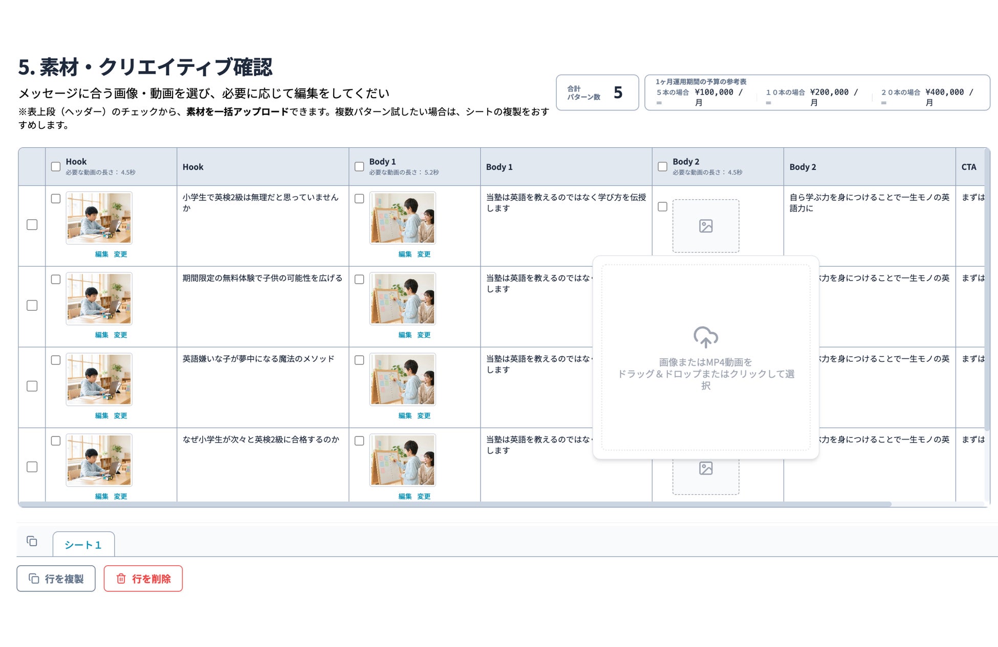Open first row Hook thumbnail image
Image resolution: width=998 pixels, height=647 pixels.
click(x=99, y=218)
